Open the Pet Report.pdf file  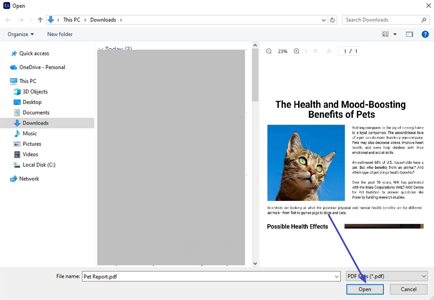coord(365,289)
